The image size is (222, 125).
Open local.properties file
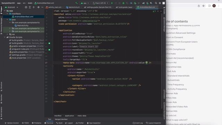[18, 58]
